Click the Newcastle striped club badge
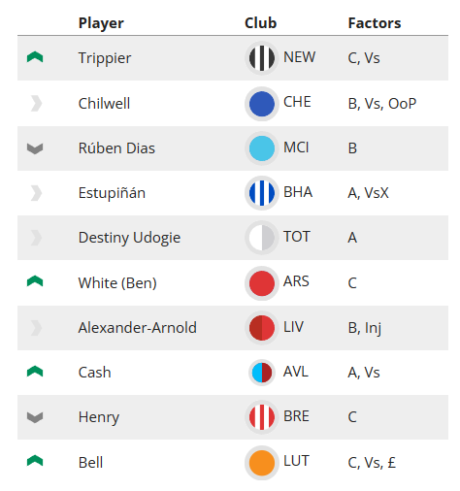This screenshot has width=460, height=491. [x=262, y=58]
